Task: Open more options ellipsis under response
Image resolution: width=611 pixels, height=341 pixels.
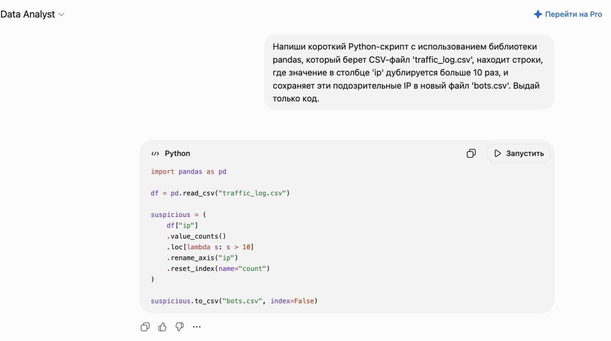Action: (197, 327)
